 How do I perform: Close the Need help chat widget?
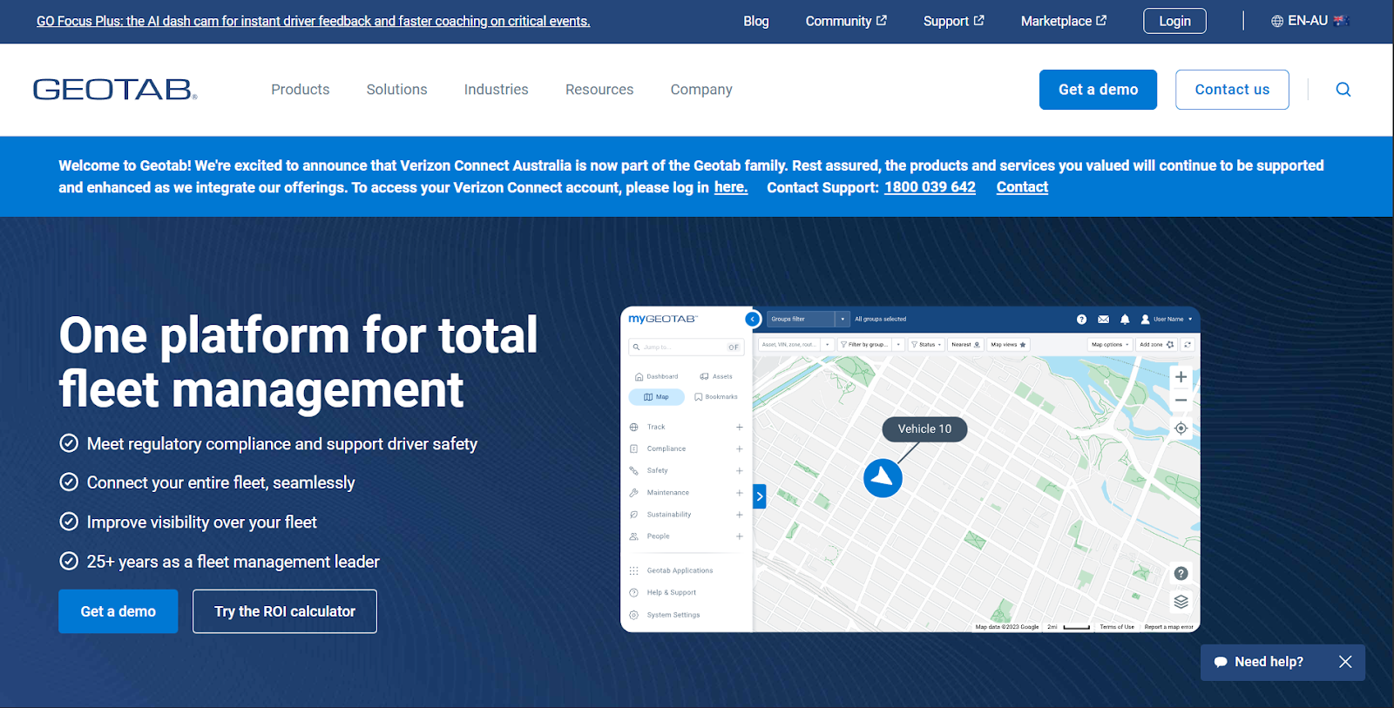[x=1345, y=662]
